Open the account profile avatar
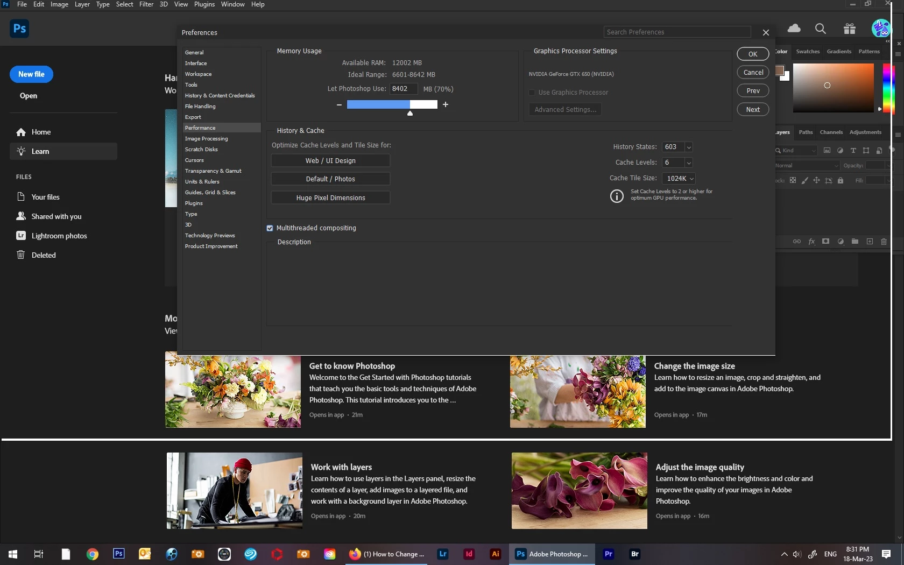This screenshot has width=904, height=565. click(881, 28)
